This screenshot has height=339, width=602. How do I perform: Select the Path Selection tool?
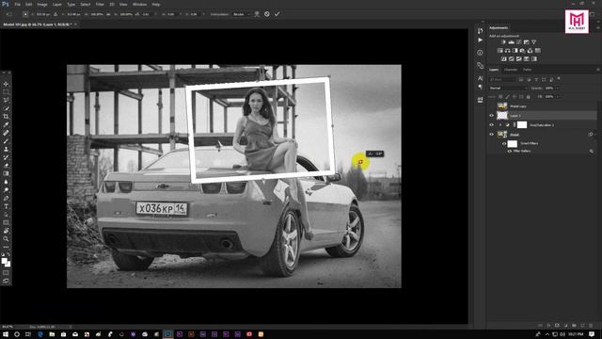[x=6, y=215]
